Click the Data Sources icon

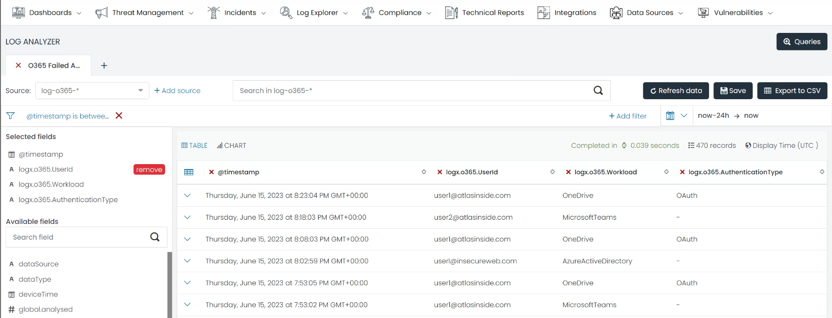pos(616,13)
